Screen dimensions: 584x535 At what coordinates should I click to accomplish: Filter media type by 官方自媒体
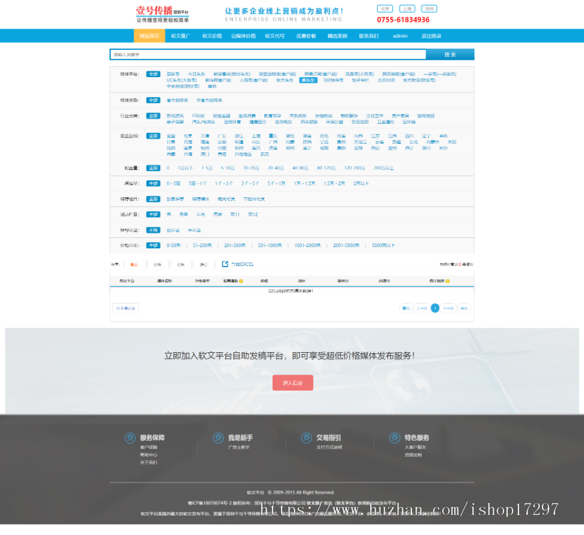tap(177, 100)
